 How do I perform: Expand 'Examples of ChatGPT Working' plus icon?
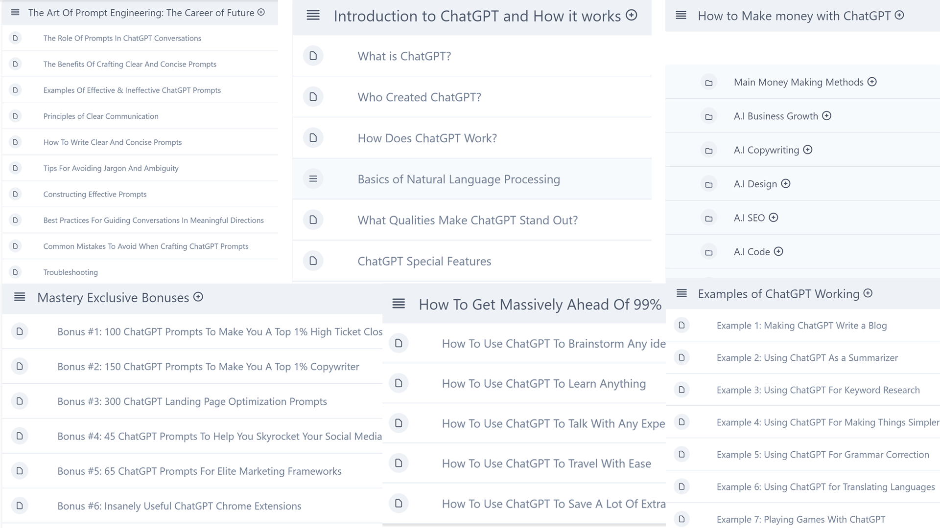click(x=868, y=293)
